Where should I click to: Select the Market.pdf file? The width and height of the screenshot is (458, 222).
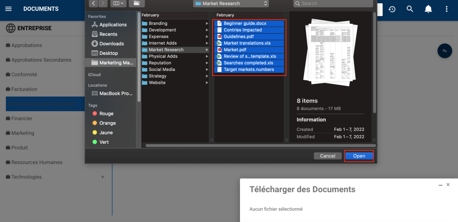(249, 49)
